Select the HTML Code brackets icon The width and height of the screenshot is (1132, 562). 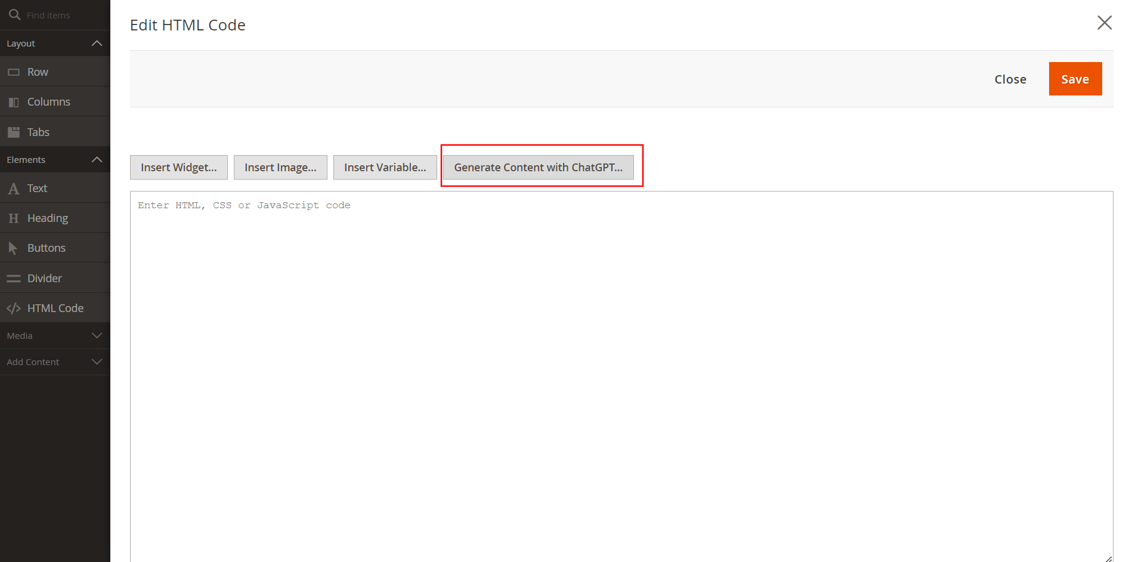(13, 308)
